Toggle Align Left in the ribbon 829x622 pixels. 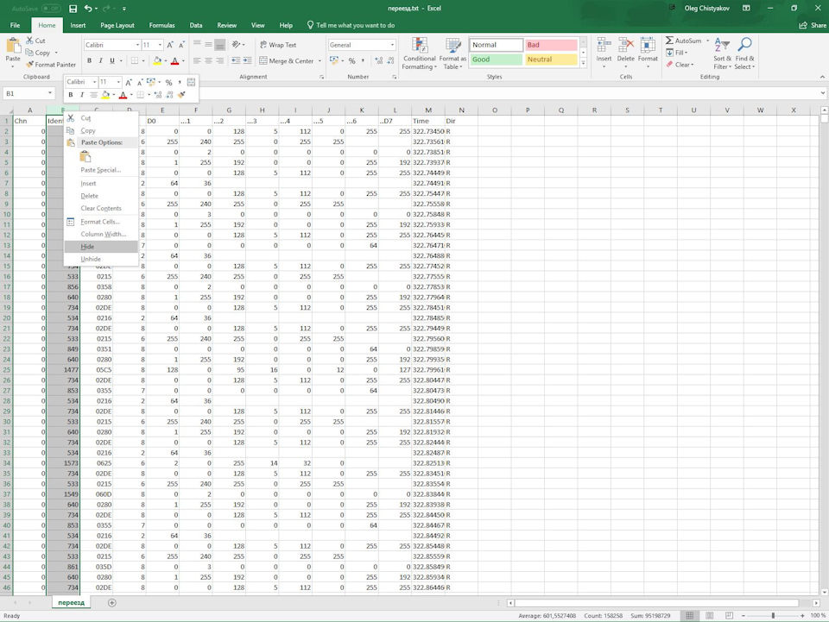197,60
